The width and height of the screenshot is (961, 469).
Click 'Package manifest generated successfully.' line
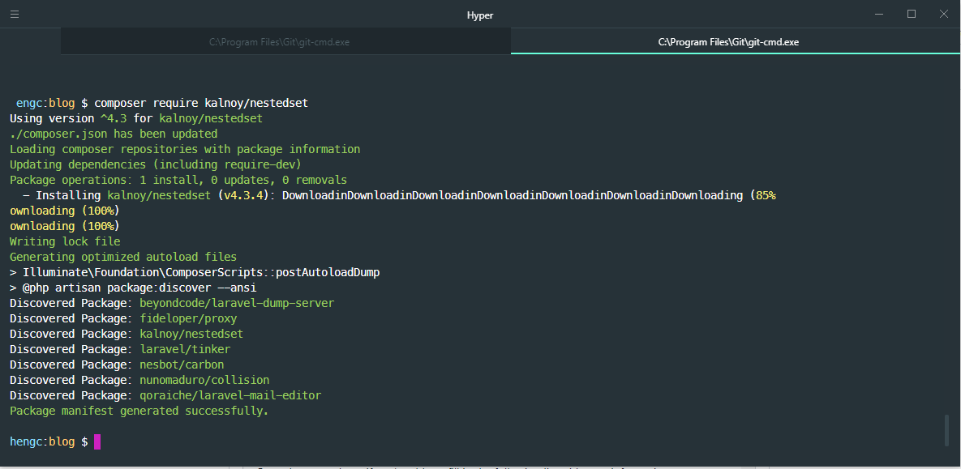pos(139,411)
